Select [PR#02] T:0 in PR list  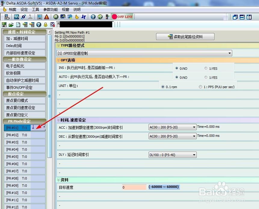(x=25, y=135)
